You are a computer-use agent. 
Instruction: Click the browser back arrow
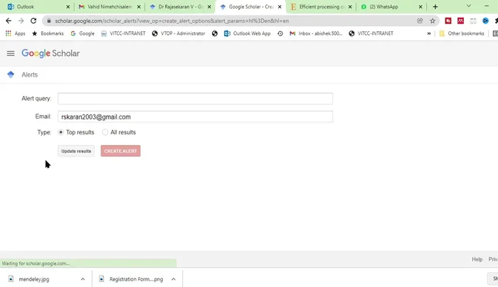point(8,21)
